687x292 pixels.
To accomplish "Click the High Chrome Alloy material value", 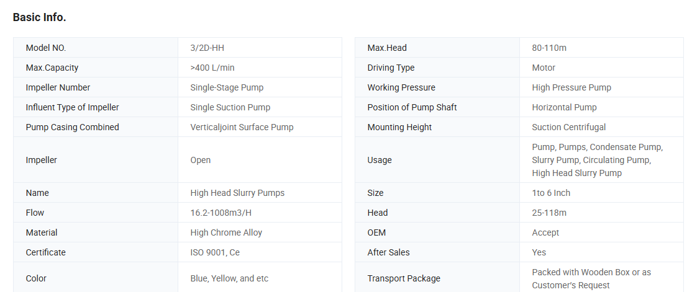I will point(226,232).
